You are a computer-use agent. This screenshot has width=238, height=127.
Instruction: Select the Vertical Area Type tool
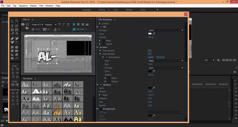click(x=16, y=30)
